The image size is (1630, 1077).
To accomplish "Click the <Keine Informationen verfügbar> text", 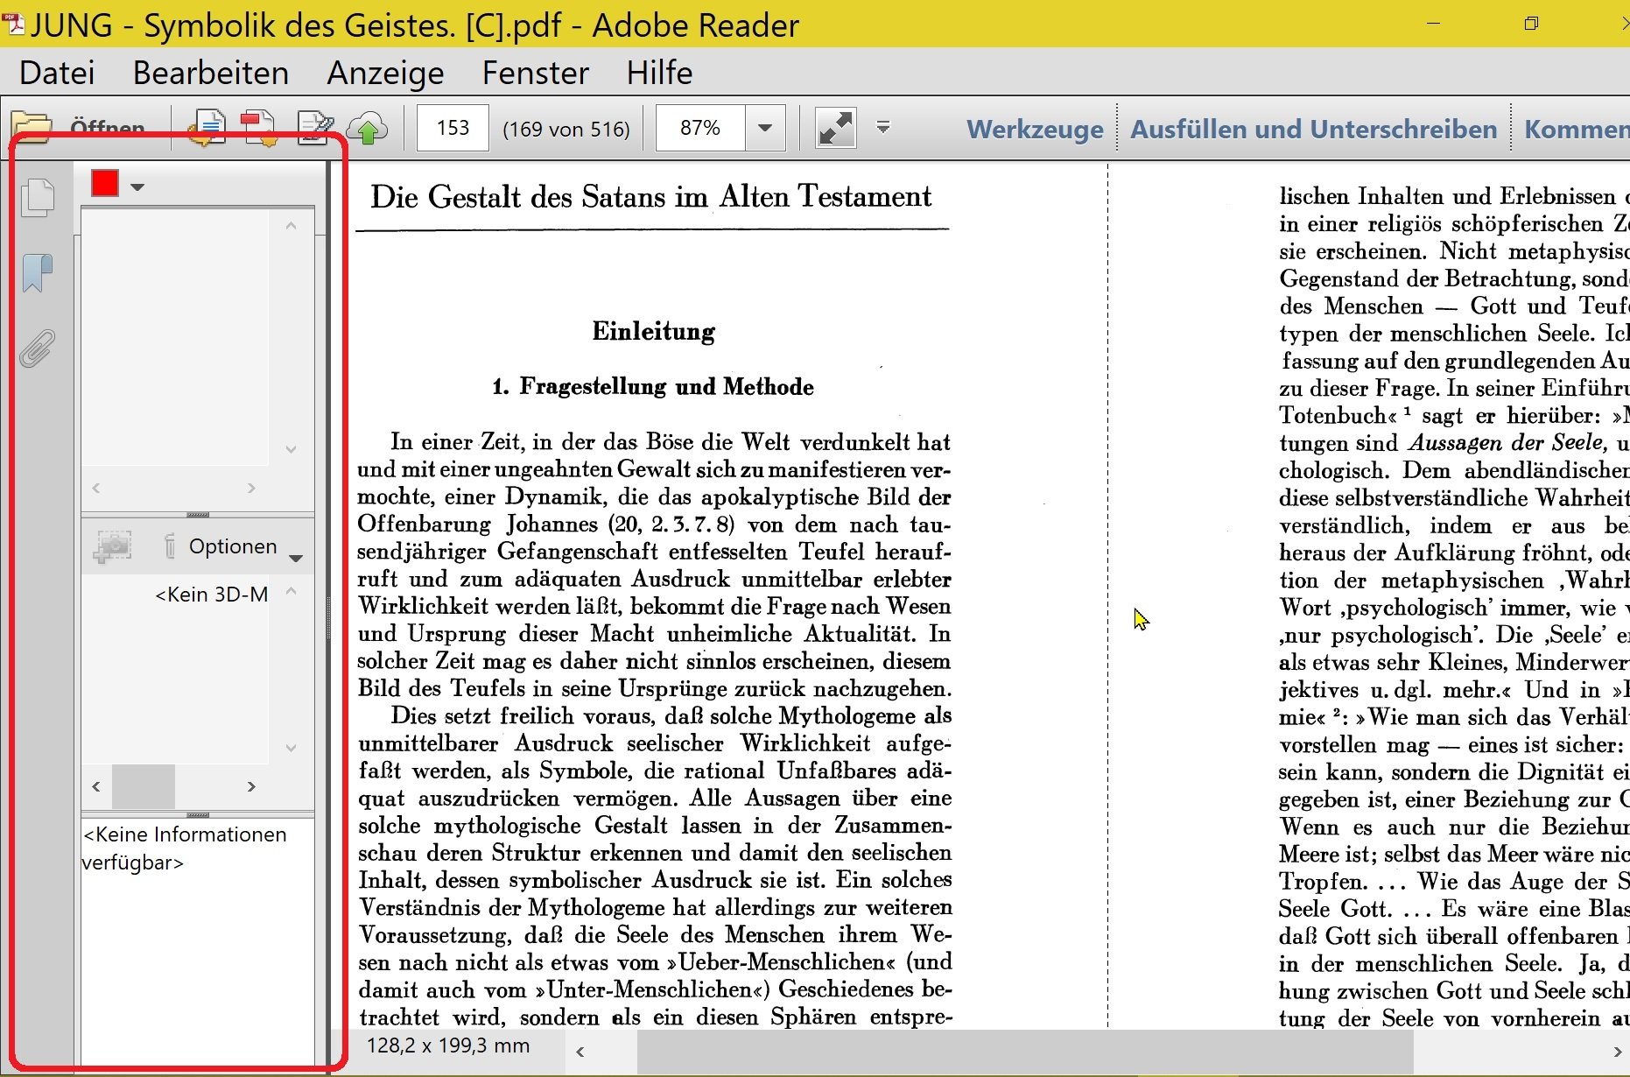I will click(x=185, y=848).
